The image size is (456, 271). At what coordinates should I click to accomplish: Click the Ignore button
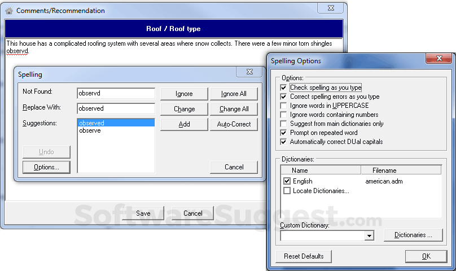pyautogui.click(x=184, y=94)
